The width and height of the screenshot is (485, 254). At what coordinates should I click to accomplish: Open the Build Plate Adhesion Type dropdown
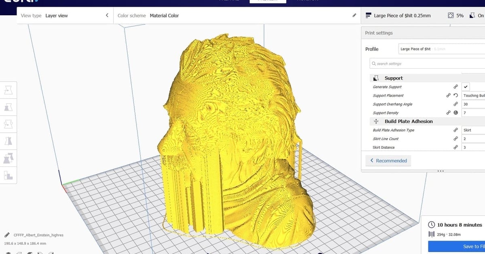click(x=473, y=130)
